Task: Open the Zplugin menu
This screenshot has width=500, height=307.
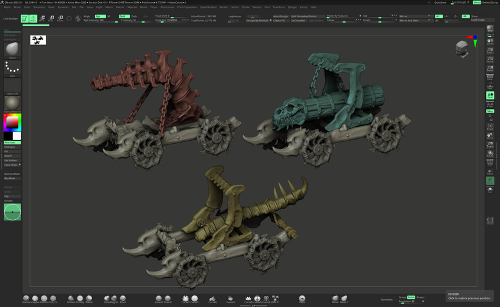Action: 292,7
